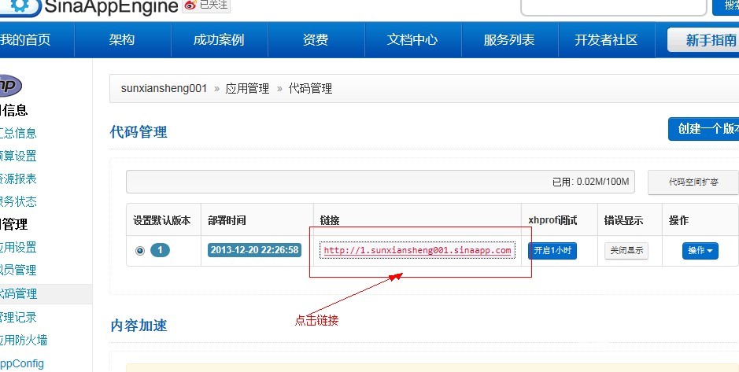
Task: Open 服务状态 in the sidebar
Action: pyautogui.click(x=18, y=202)
